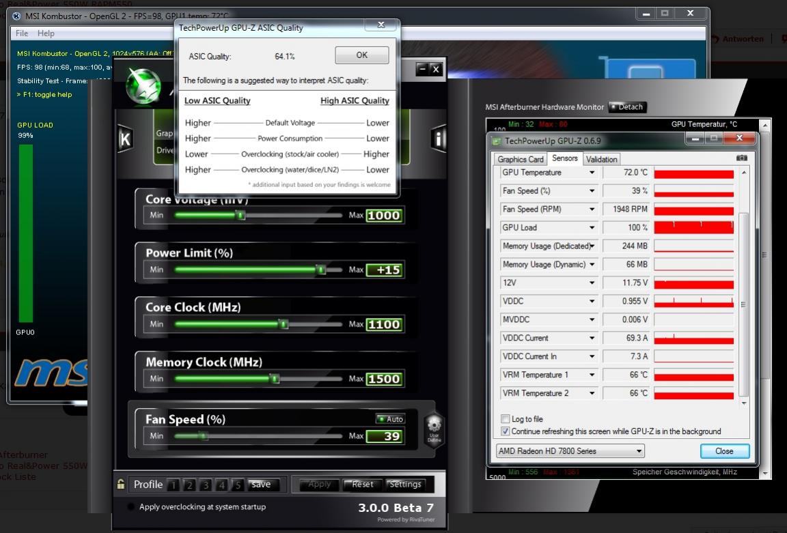
Task: Open the File menu in MSI Kombustor
Action: pyautogui.click(x=22, y=33)
